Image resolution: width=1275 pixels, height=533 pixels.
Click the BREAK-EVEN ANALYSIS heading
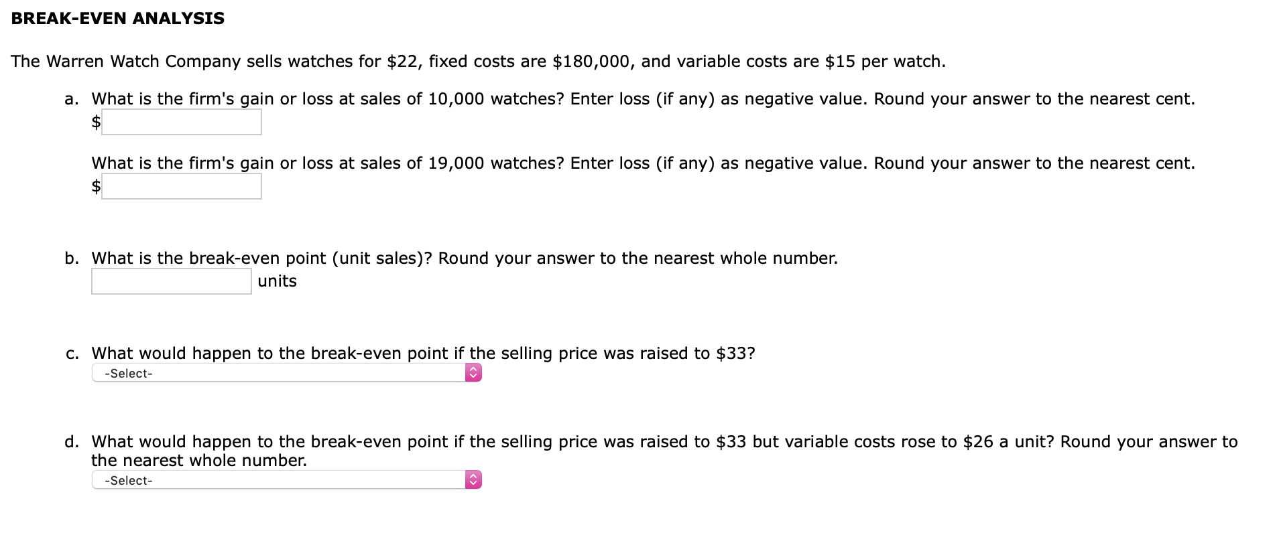(x=118, y=18)
